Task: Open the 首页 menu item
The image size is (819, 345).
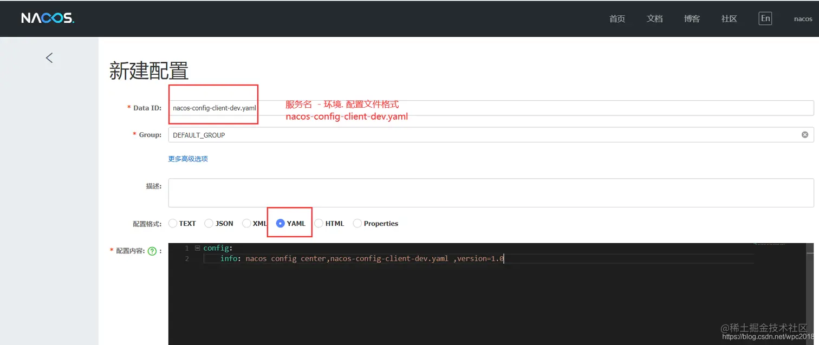Action: pyautogui.click(x=617, y=18)
